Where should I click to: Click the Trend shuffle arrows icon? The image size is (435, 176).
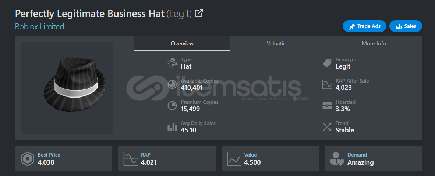[327, 127]
